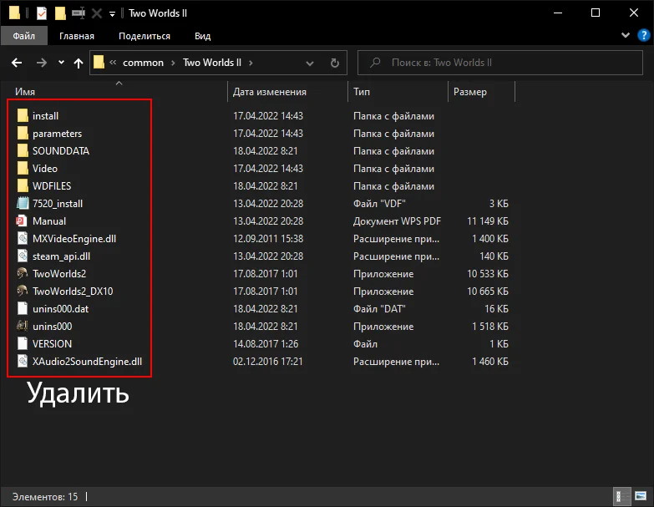Select the unins000.dat file icon
Image resolution: width=654 pixels, height=507 pixels.
pos(23,308)
